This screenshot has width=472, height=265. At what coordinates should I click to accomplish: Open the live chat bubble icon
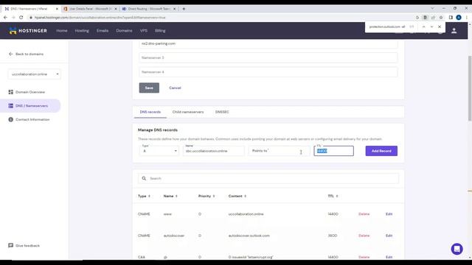pos(457,249)
